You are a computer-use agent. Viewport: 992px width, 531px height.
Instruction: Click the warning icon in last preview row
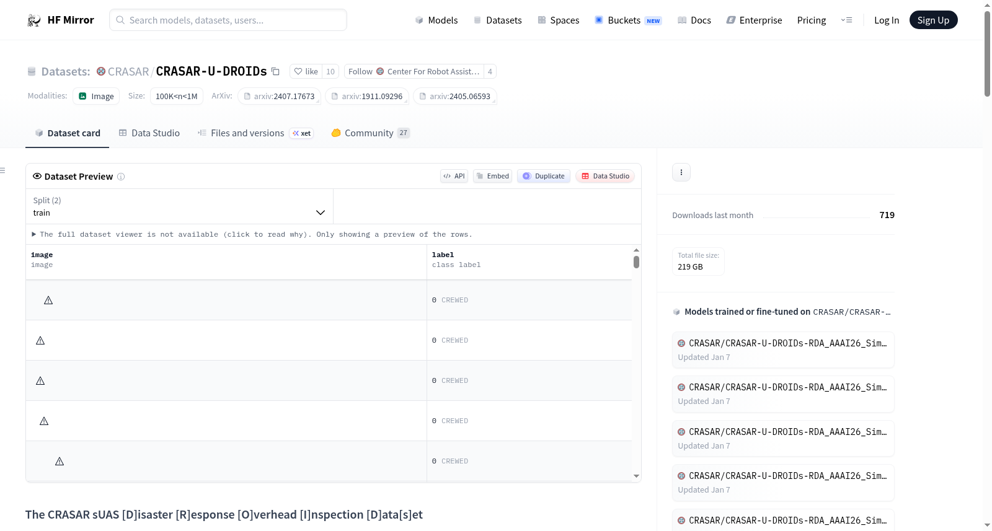60,462
